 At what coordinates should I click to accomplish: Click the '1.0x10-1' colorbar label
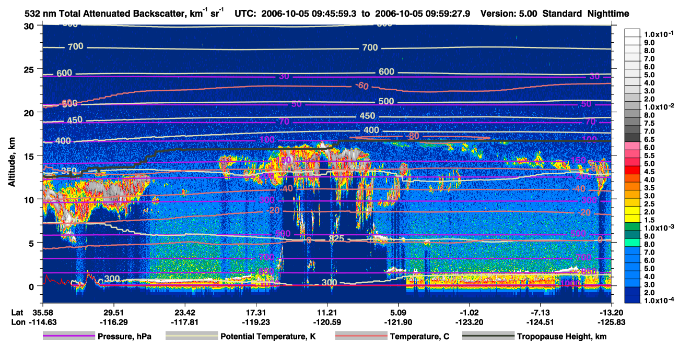click(660, 34)
